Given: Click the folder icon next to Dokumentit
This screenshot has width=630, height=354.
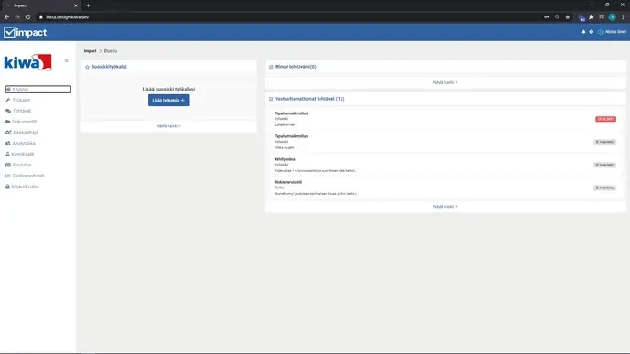Looking at the screenshot, I should click(7, 122).
